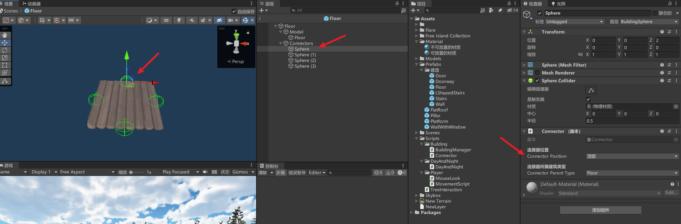
Task: Select the BuildingManager script
Action: [450, 150]
